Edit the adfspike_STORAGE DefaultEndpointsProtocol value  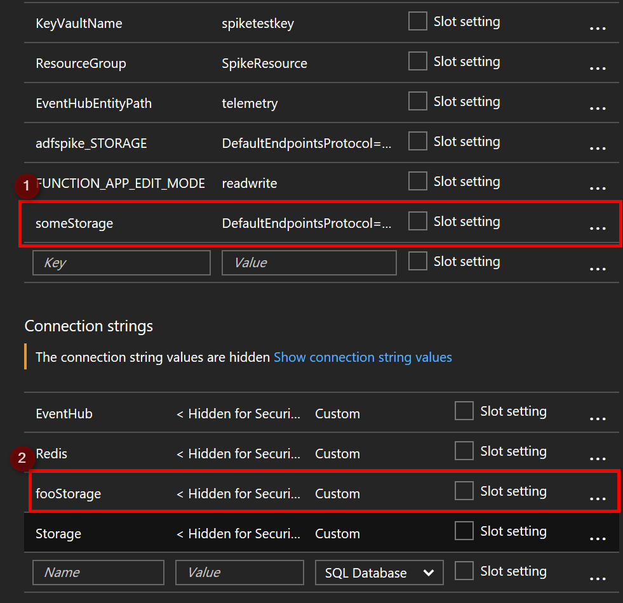(x=307, y=143)
